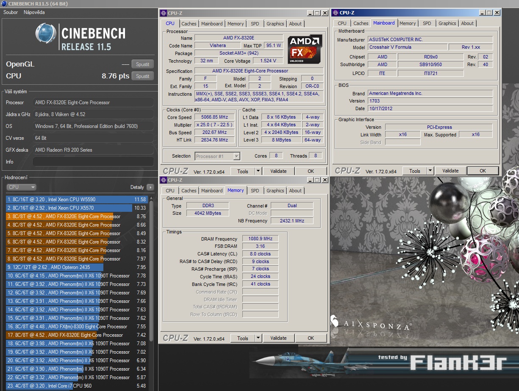Screen dimensions: 519x391
Task: Open Memory tab in Mainboard window
Action: [408, 23]
